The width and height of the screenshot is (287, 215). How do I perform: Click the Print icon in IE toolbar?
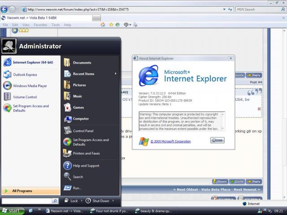pyautogui.click(x=135, y=25)
